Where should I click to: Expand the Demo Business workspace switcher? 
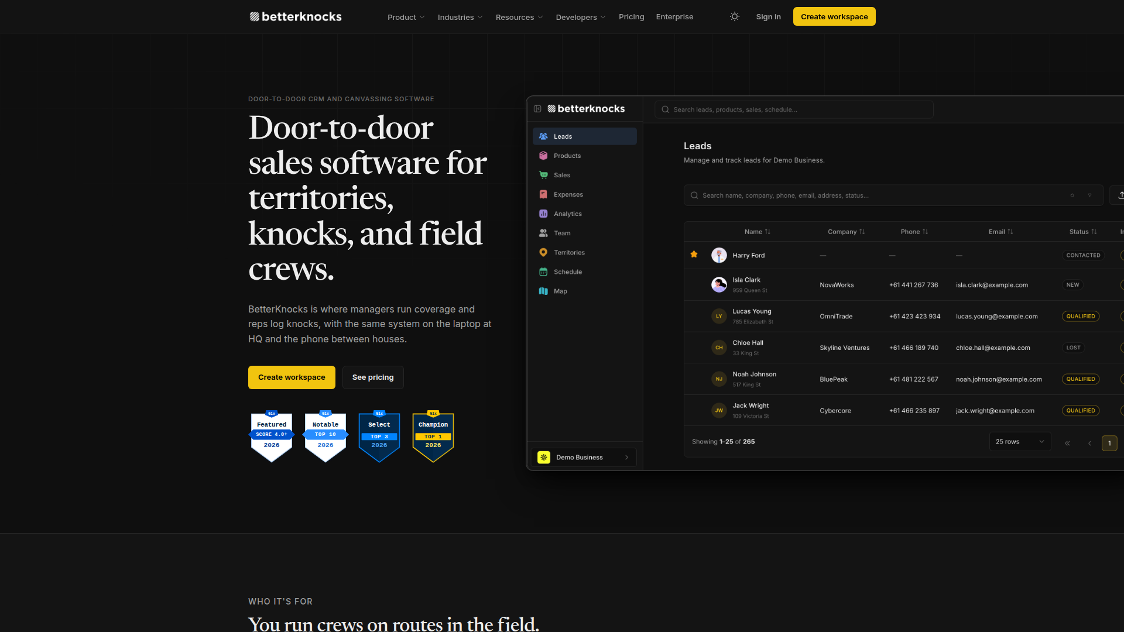[x=584, y=458]
